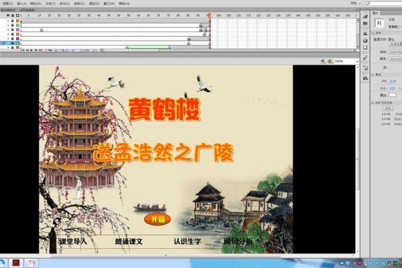
Task: Click the 词句分析 link on stage
Action: 238,241
